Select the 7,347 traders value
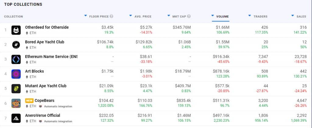Viewport: 312px width, 128px height. [263, 57]
